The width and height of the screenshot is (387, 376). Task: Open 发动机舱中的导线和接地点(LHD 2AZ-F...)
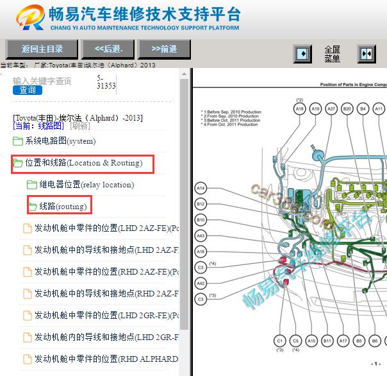pos(106,250)
